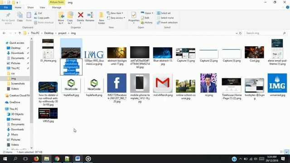The image size is (290, 163).
Task: Expand the Open dropdown in the ribbon
Action: click(147, 13)
